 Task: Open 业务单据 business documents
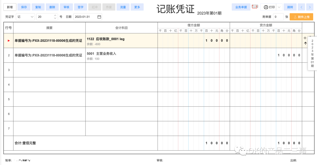click(x=241, y=7)
